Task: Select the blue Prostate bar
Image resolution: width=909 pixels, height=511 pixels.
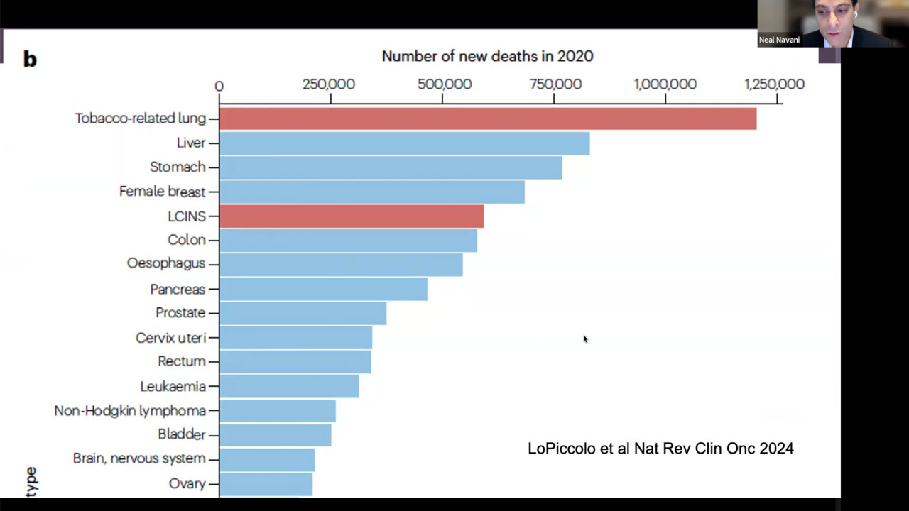Action: click(x=303, y=313)
